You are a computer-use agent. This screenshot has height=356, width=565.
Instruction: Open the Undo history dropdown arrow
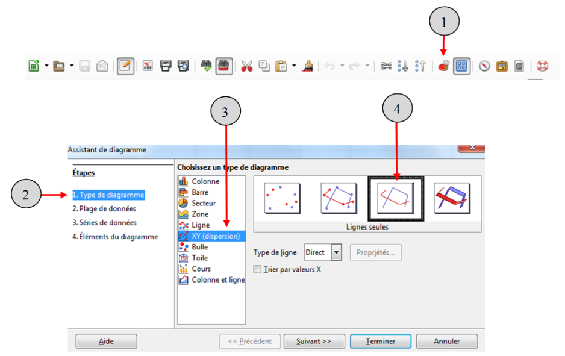click(342, 66)
